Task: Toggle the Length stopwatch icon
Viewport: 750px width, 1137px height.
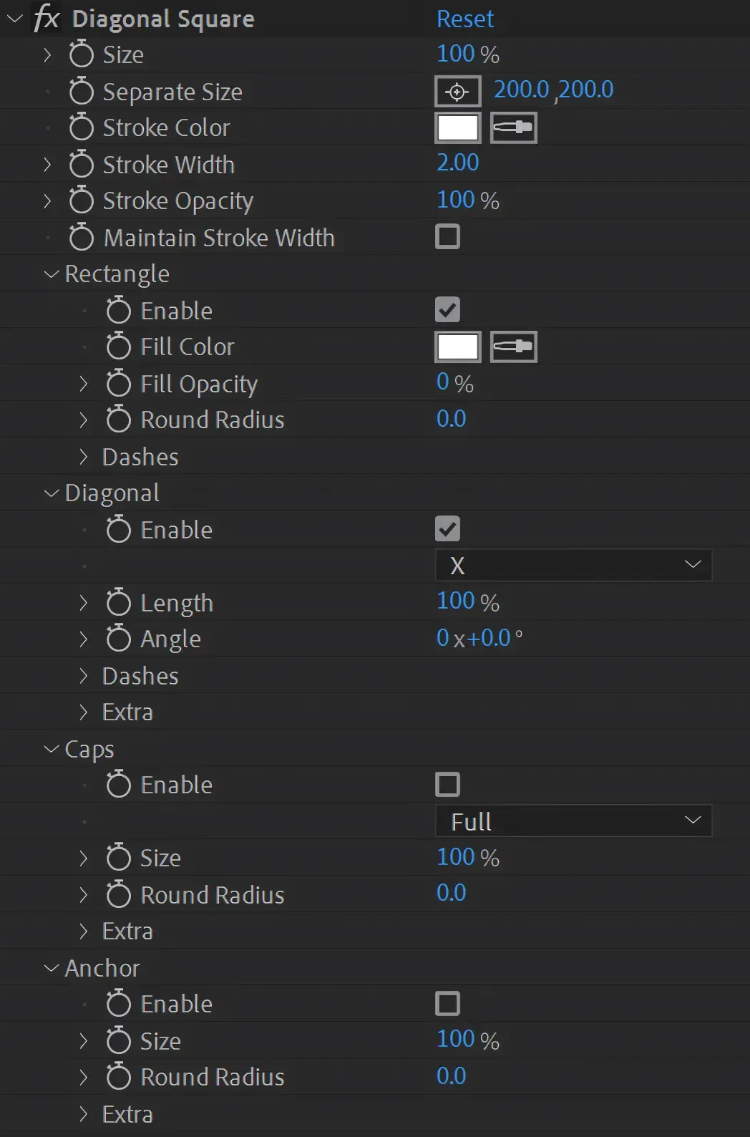Action: point(119,602)
